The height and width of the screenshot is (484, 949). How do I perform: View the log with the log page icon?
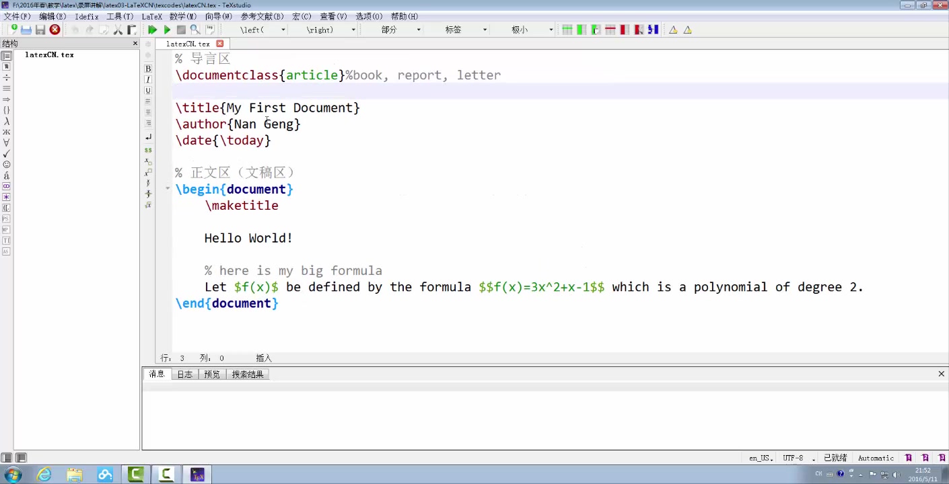[210, 30]
